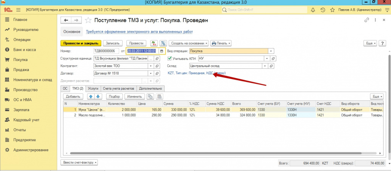391x171 pixels.
Task: Open Договор № 1518 record
Action: point(157,74)
